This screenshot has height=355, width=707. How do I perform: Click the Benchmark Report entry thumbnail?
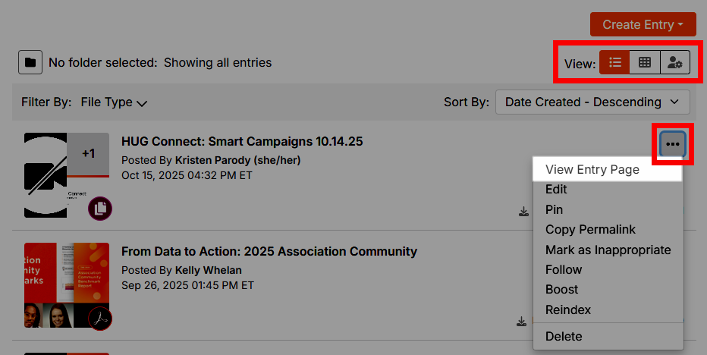67,285
